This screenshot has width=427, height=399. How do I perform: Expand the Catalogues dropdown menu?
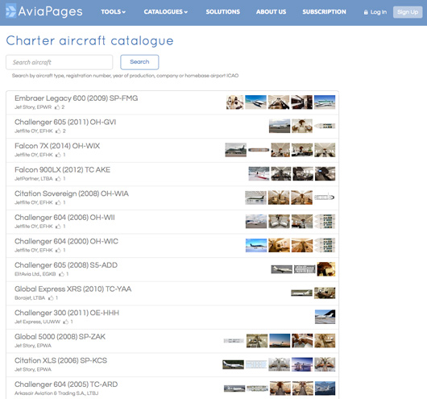pos(166,12)
